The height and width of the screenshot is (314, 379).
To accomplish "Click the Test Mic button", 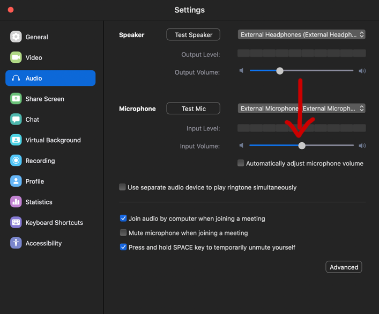I will [194, 108].
